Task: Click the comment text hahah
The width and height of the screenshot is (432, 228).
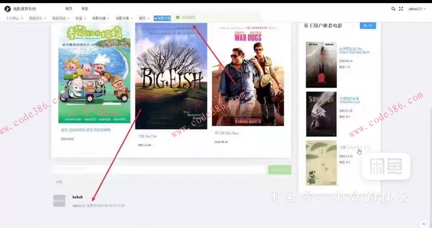Action: pyautogui.click(x=78, y=197)
